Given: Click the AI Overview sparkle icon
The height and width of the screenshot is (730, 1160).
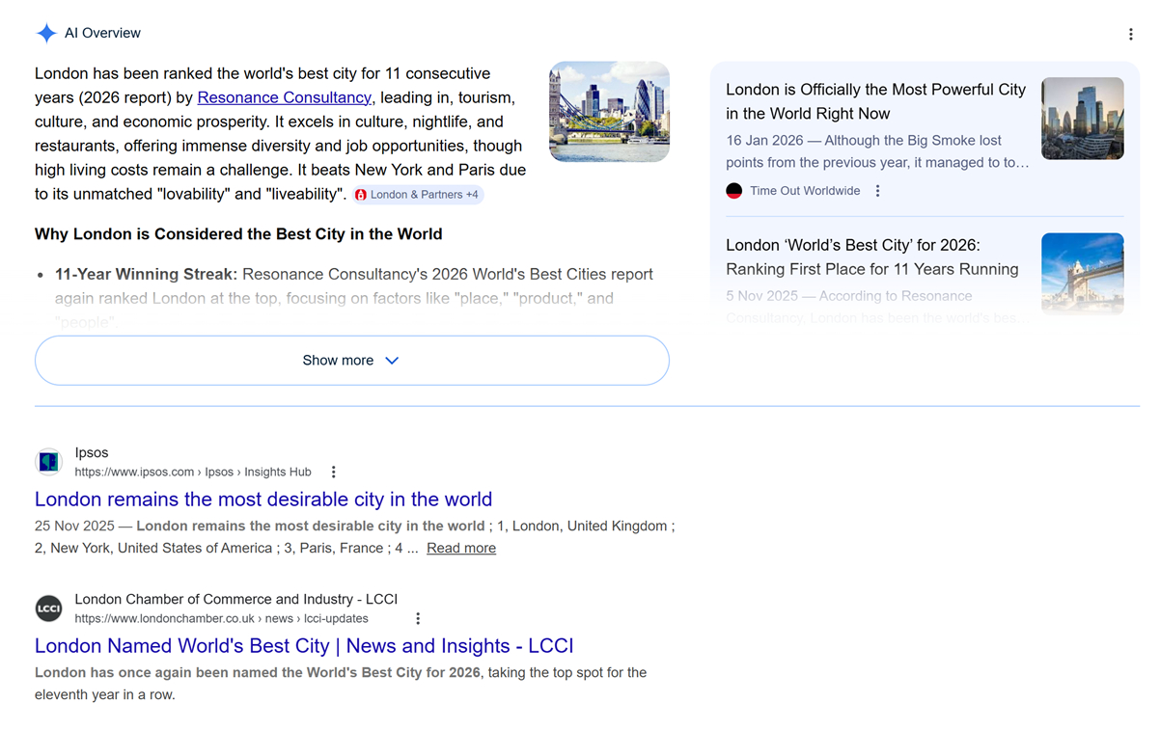Looking at the screenshot, I should coord(46,34).
